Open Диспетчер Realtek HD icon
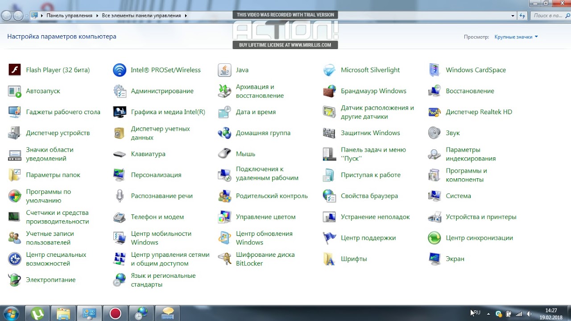The width and height of the screenshot is (571, 321). 434,112
